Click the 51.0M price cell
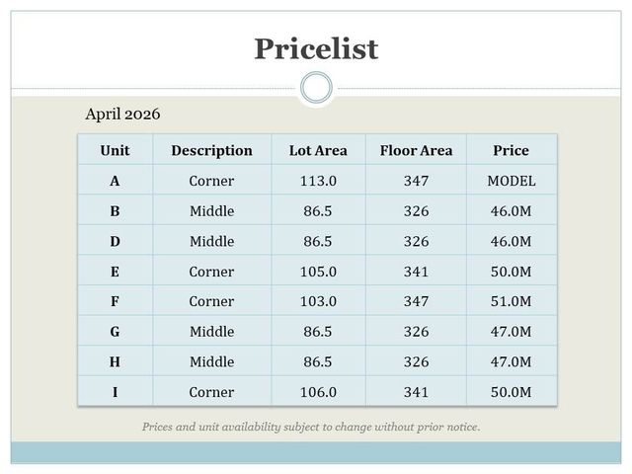The image size is (632, 474). (512, 301)
